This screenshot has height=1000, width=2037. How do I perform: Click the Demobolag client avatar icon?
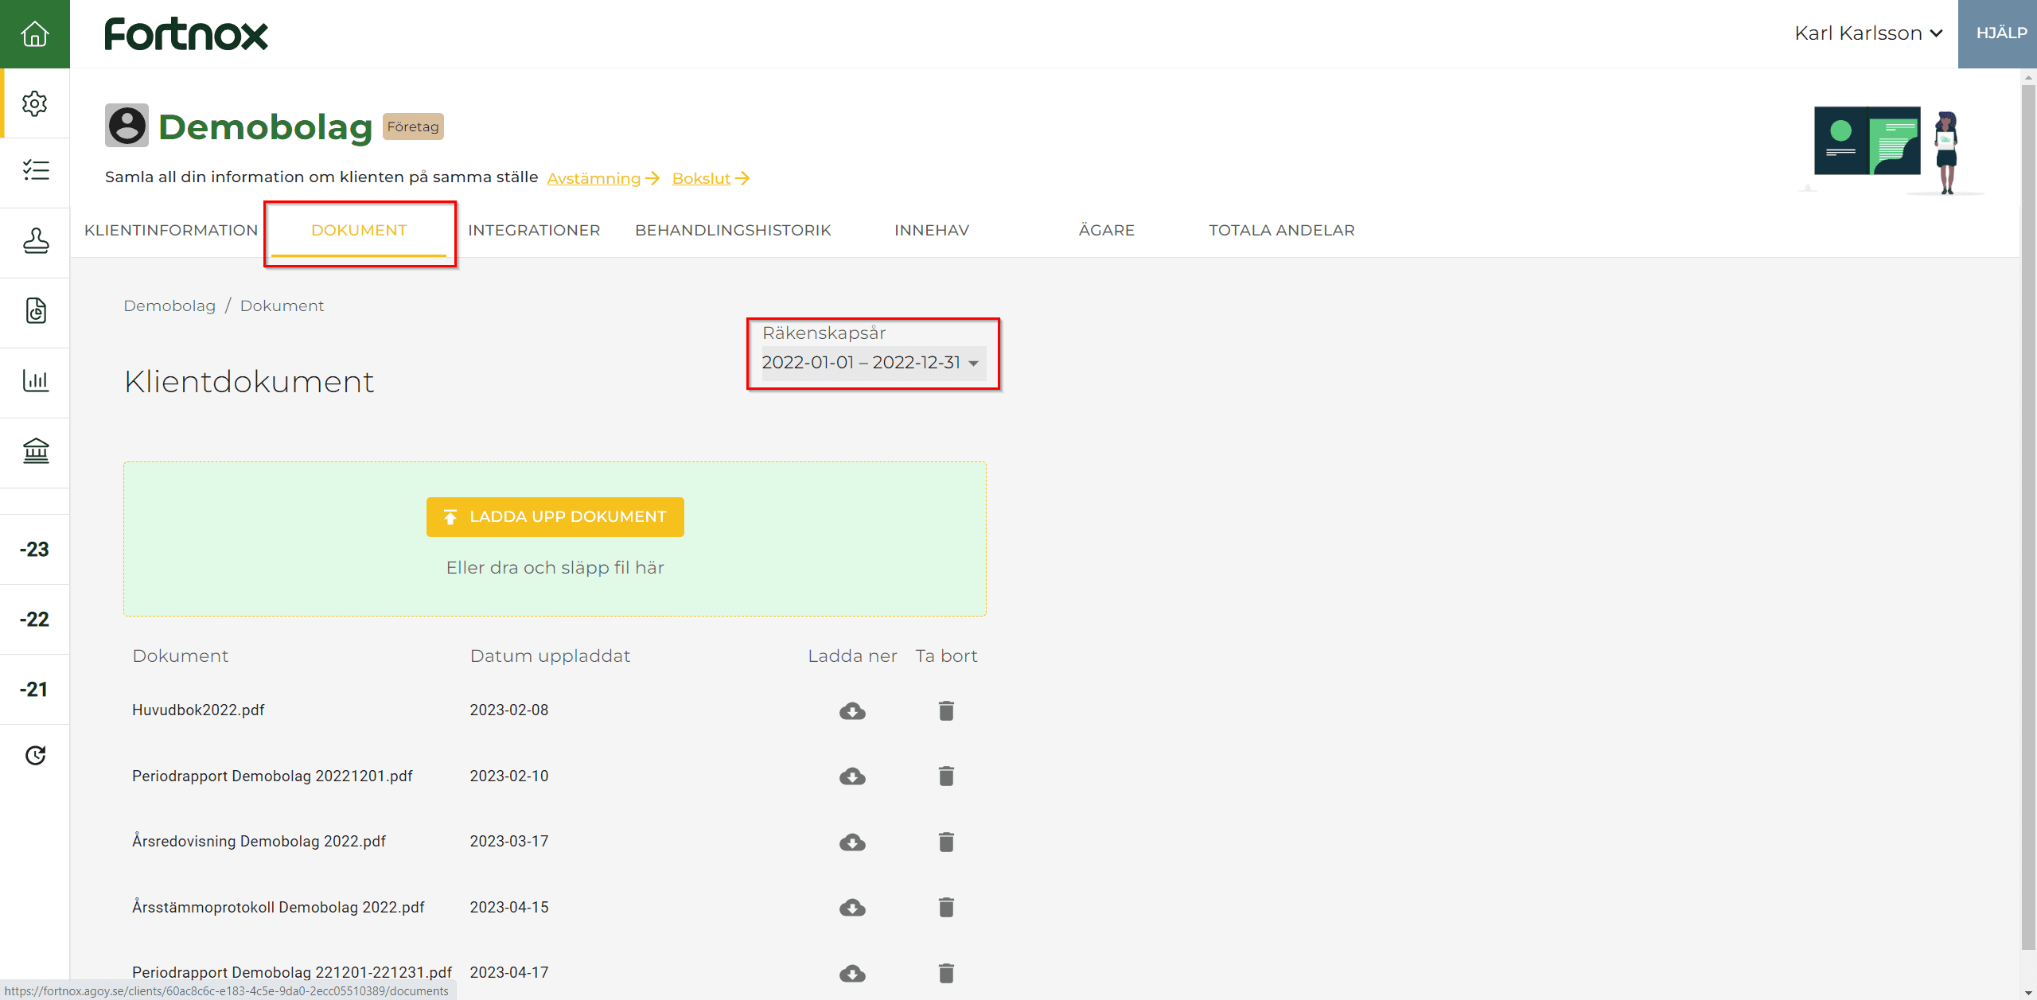click(127, 126)
